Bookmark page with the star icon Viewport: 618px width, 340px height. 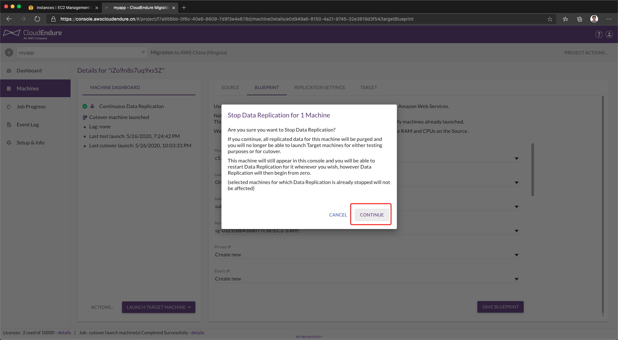(550, 19)
